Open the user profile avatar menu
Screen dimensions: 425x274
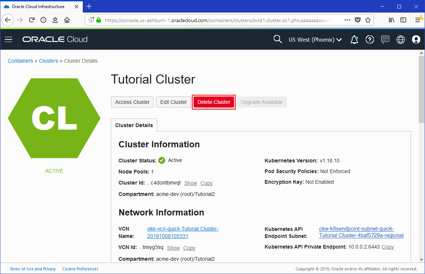coord(416,39)
